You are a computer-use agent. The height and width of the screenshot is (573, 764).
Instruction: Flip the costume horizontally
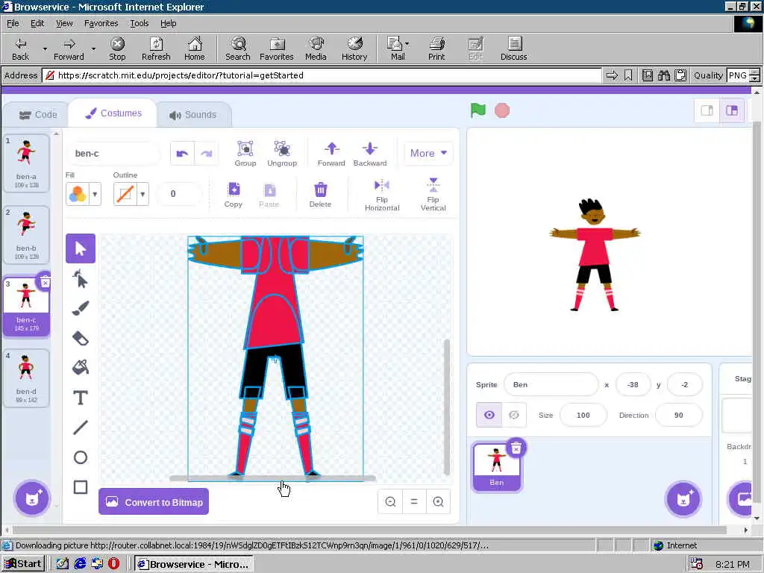coord(382,195)
